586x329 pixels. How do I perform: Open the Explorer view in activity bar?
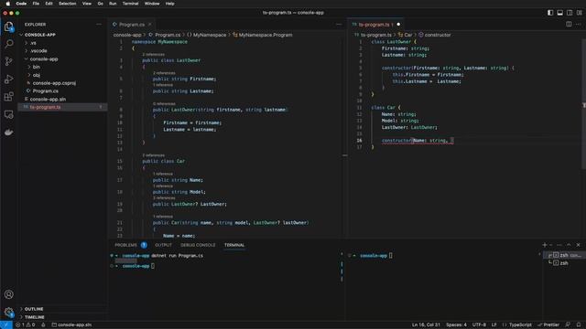[8, 27]
